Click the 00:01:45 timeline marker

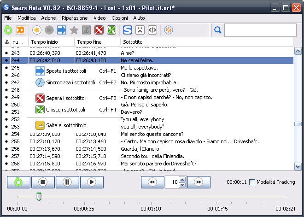[217, 209]
